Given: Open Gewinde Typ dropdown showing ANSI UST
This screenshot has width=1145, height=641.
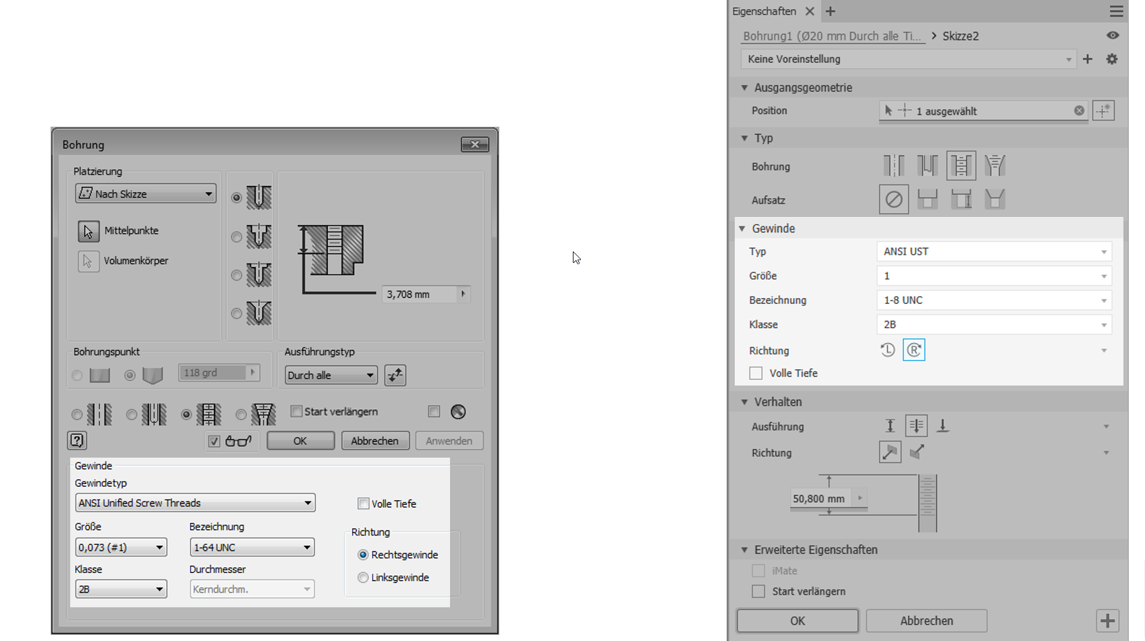Looking at the screenshot, I should pos(994,251).
